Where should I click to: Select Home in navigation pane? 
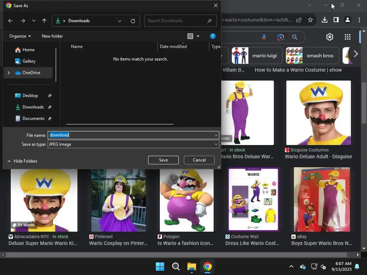tap(28, 49)
